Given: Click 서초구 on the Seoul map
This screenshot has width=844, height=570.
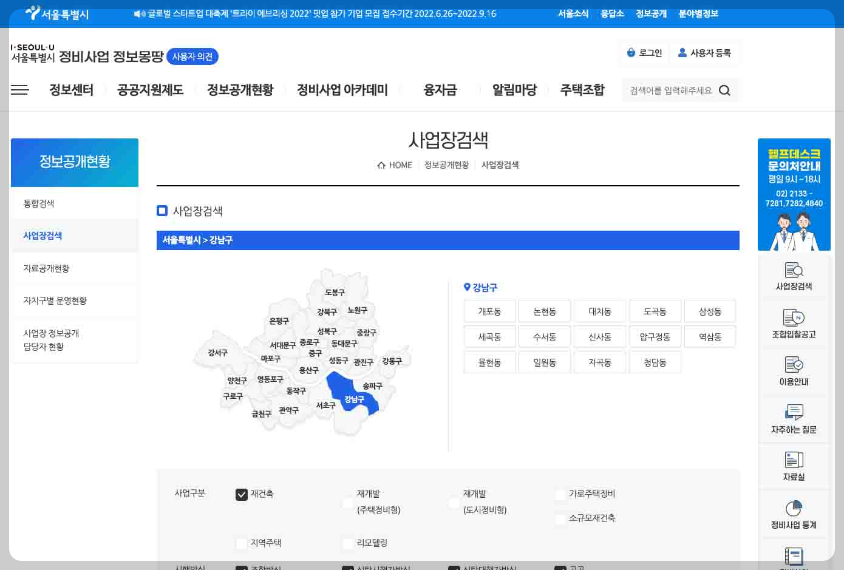Looking at the screenshot, I should [325, 405].
